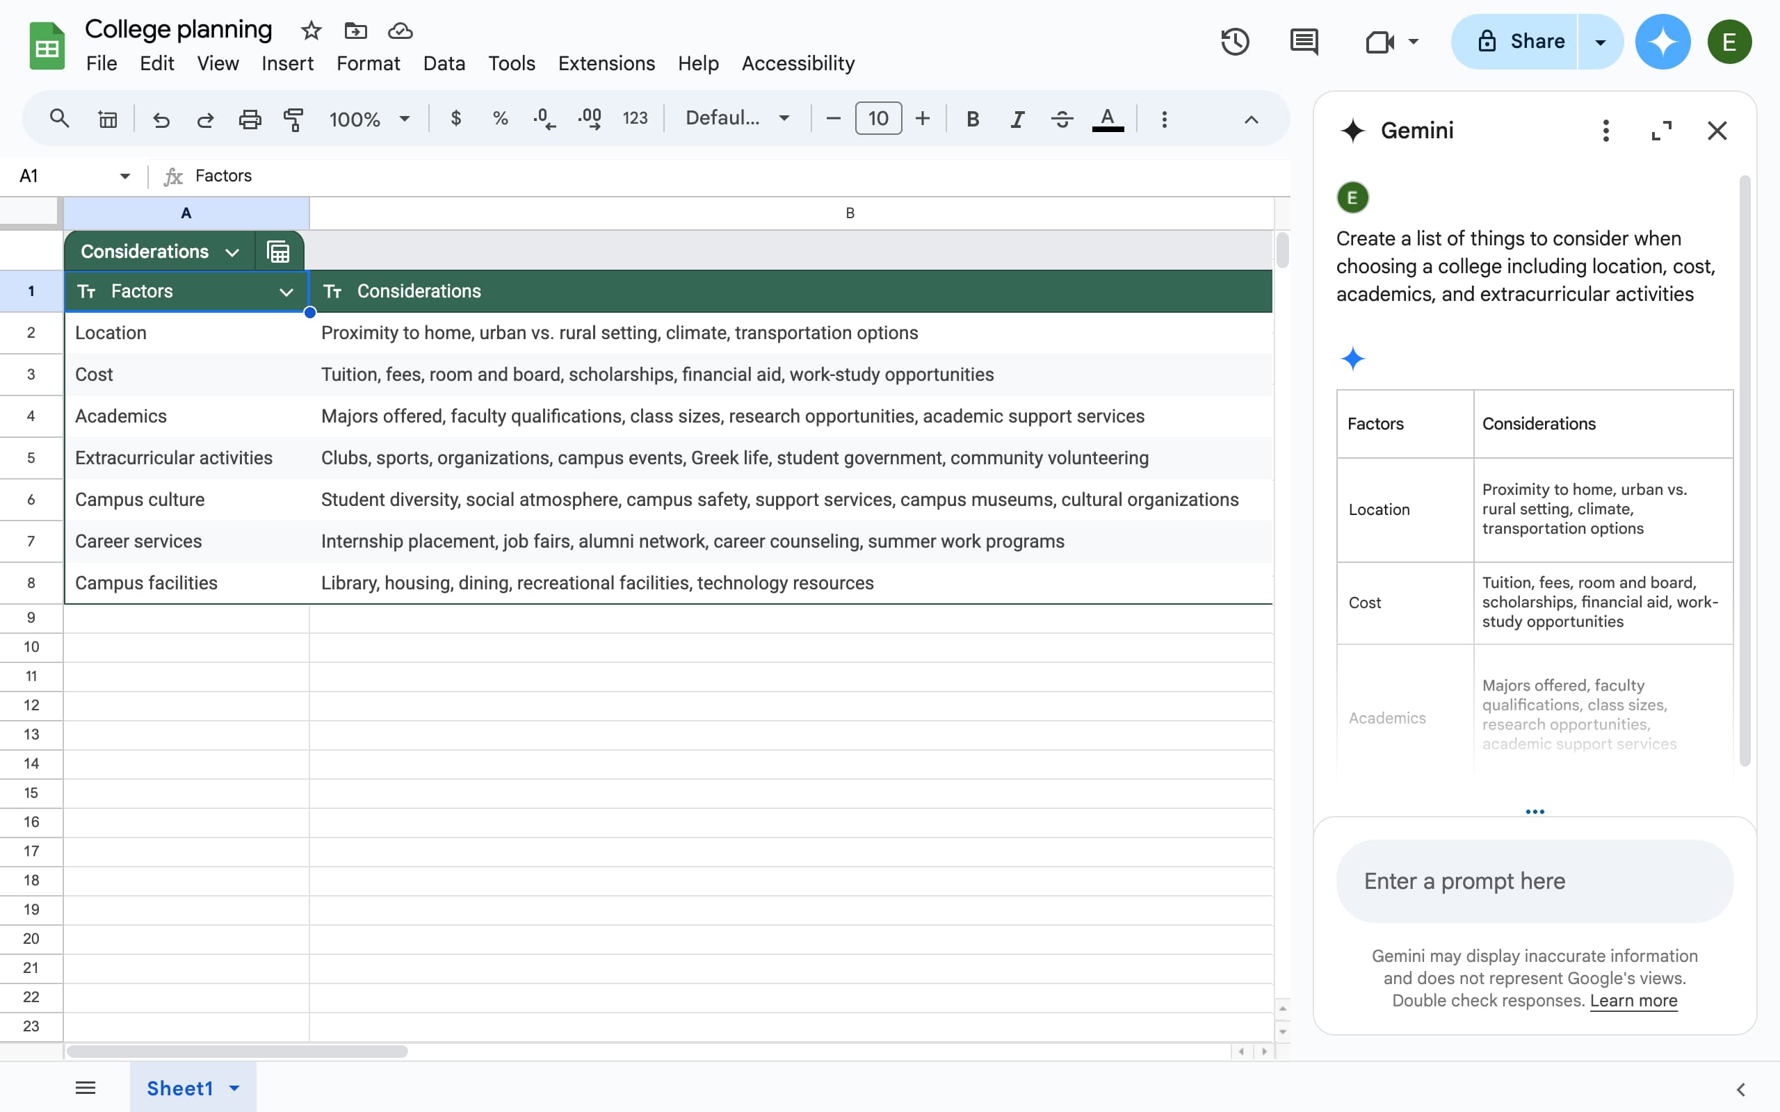Toggle bold formatting

[972, 118]
